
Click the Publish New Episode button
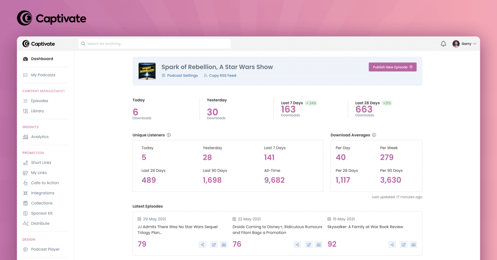coord(392,67)
